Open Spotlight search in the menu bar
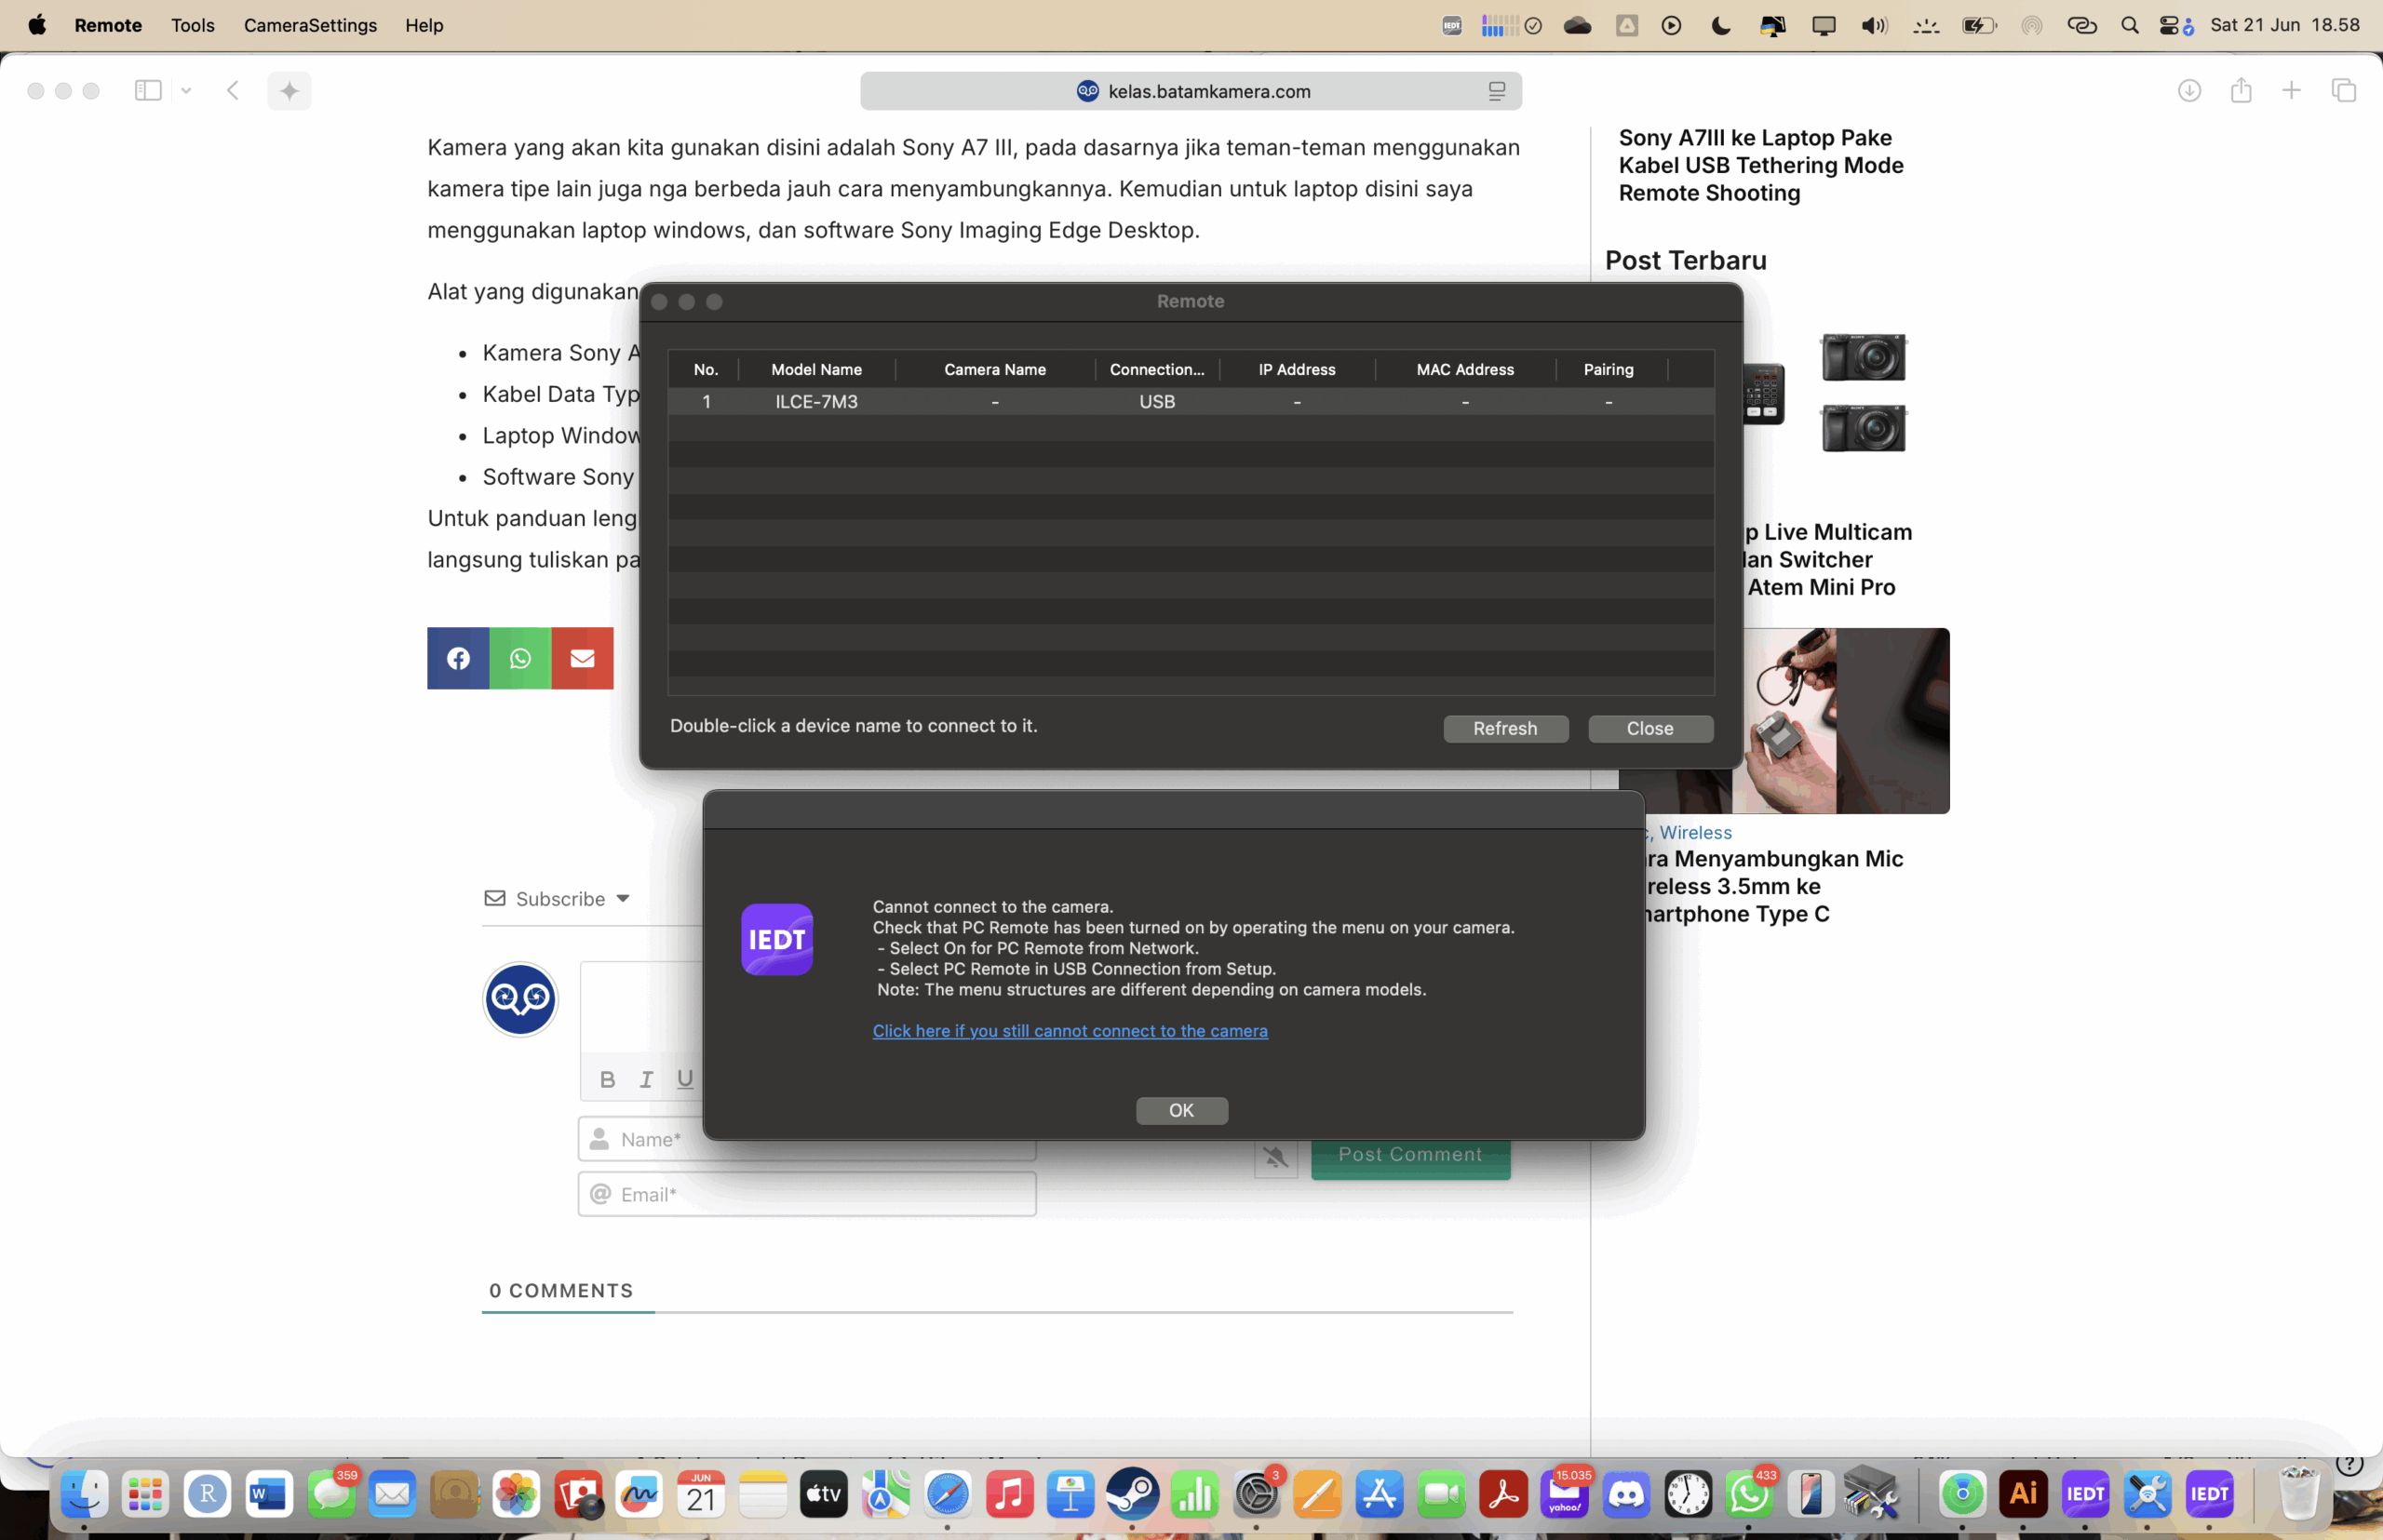2383x1540 pixels. pyautogui.click(x=2130, y=25)
